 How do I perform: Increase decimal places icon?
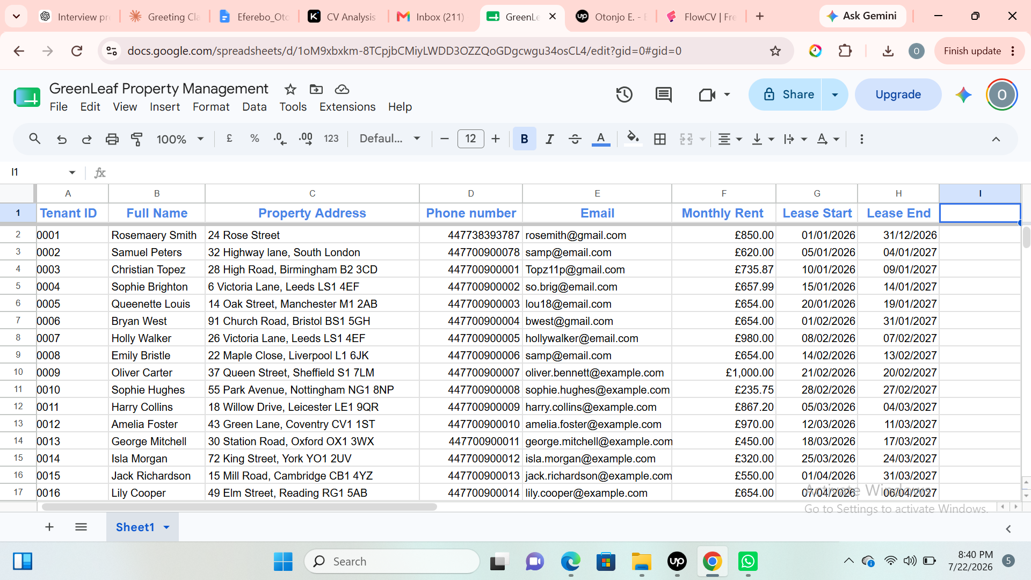click(306, 139)
